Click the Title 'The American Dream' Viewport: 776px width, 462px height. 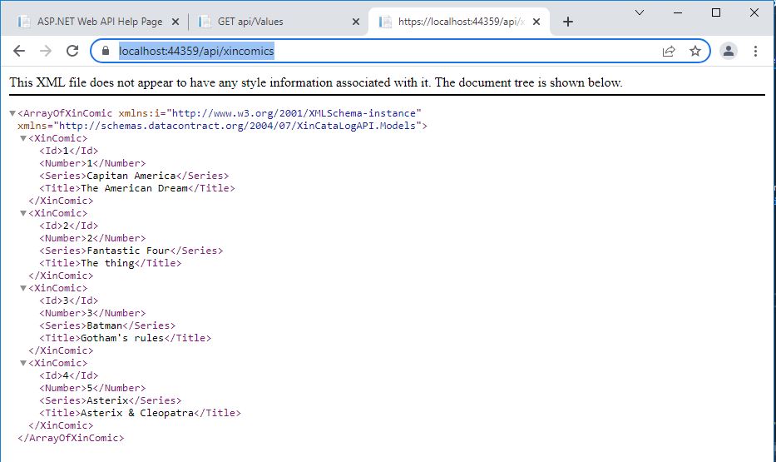tap(134, 188)
